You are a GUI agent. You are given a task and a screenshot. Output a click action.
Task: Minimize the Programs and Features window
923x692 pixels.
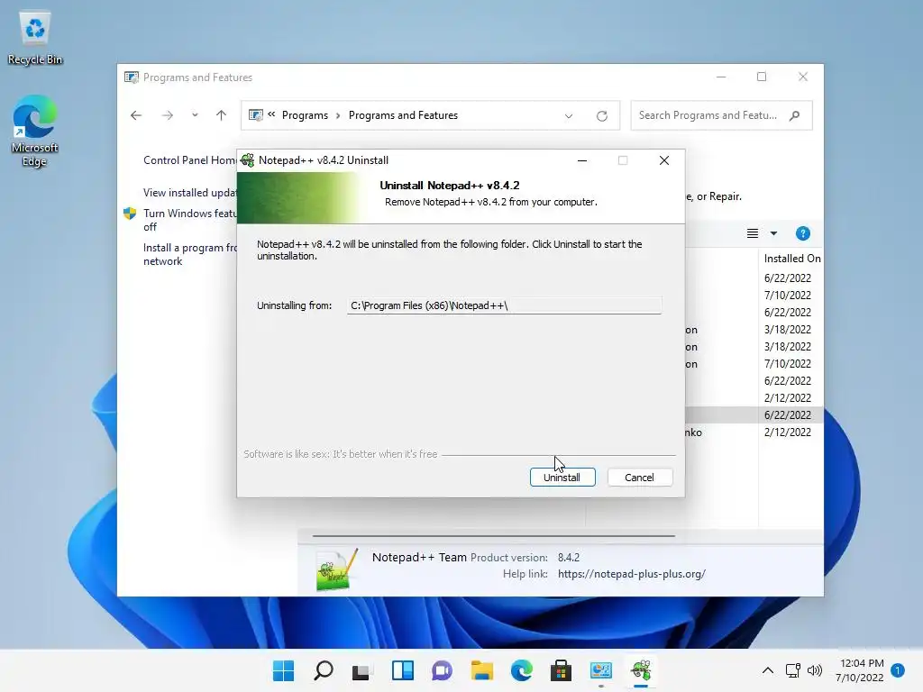(721, 77)
